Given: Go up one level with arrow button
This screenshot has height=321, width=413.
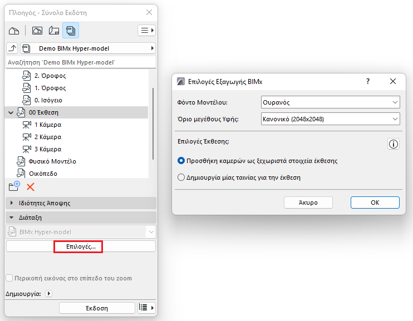Looking at the screenshot, I should [12, 48].
